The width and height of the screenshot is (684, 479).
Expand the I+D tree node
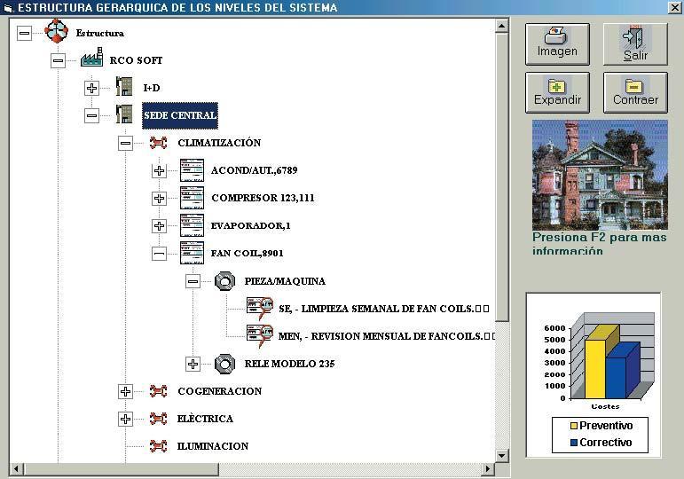point(92,88)
